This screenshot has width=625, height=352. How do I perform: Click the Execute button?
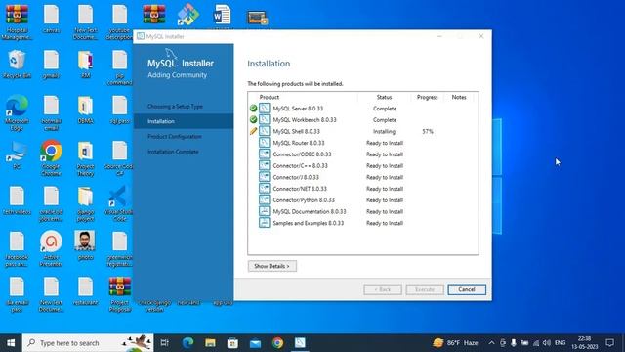pyautogui.click(x=425, y=289)
